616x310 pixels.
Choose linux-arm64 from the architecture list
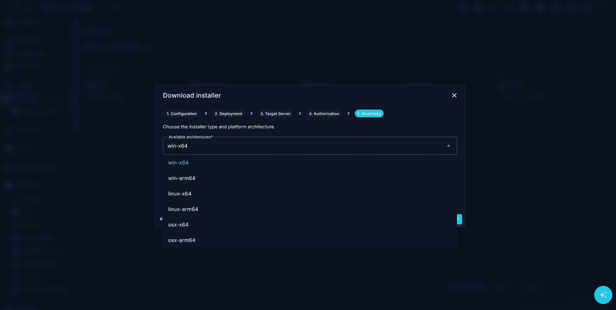coord(310,209)
